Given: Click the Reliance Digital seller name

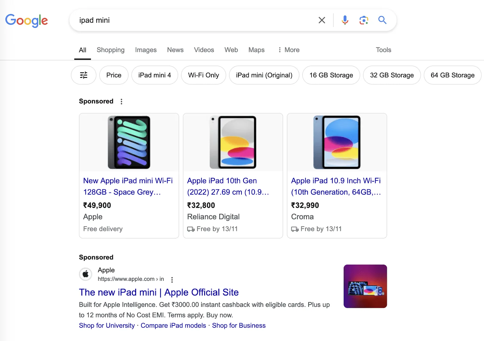Looking at the screenshot, I should click(213, 217).
